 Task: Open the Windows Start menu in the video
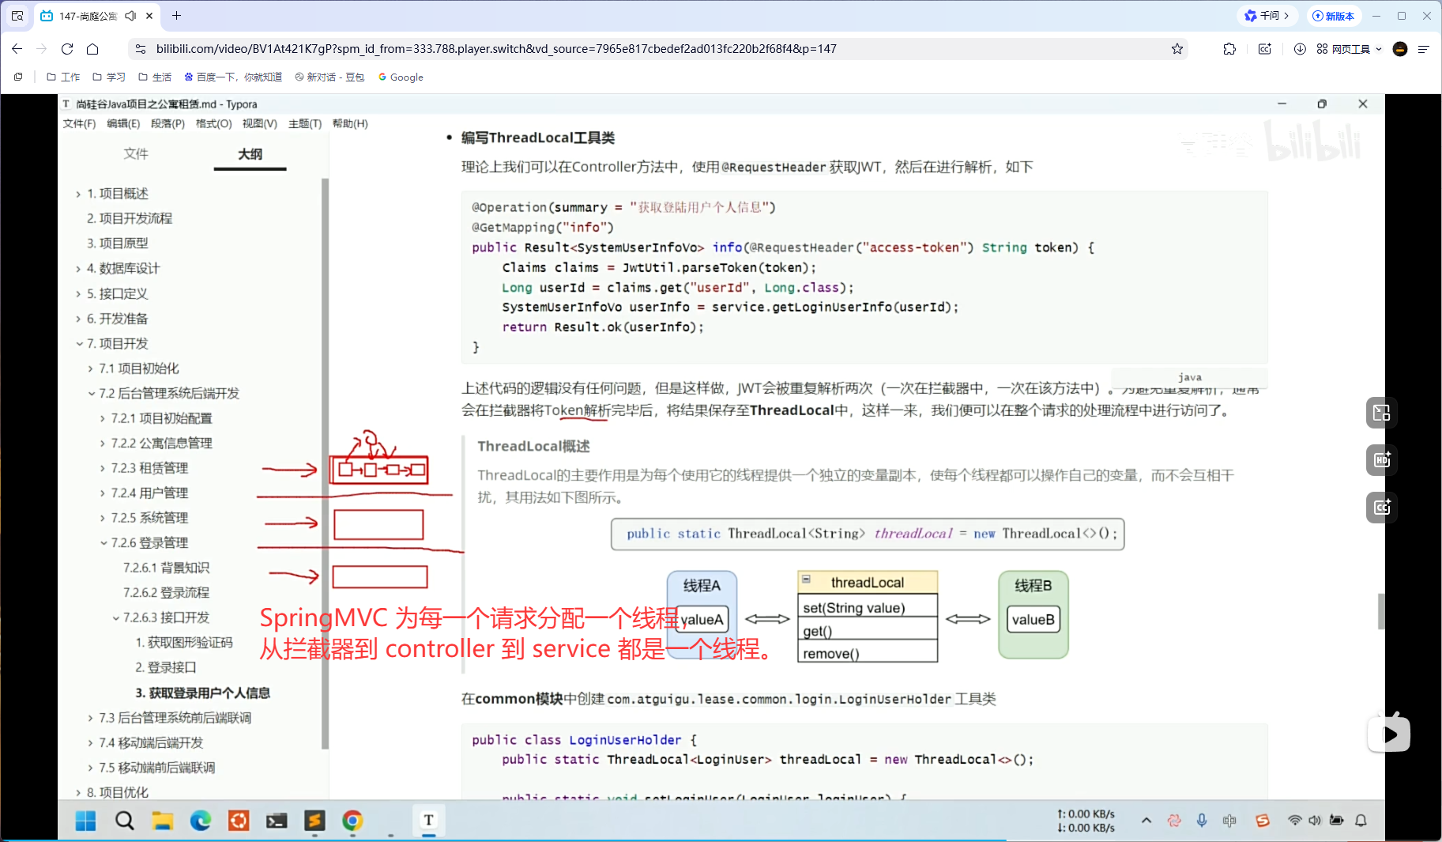(x=85, y=821)
